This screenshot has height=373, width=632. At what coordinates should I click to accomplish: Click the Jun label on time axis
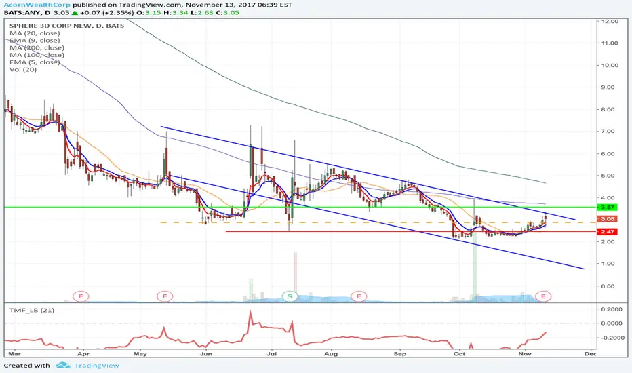point(206,353)
